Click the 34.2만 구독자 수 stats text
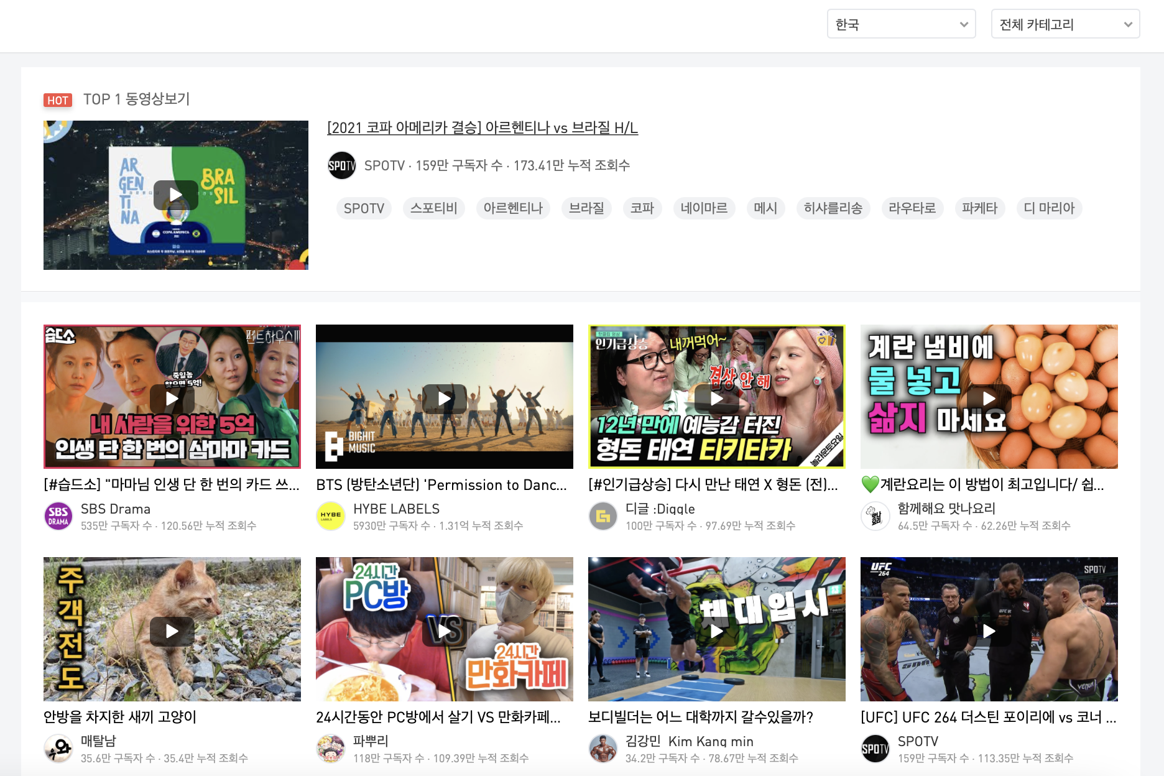Viewport: 1164px width, 776px height. 712,759
